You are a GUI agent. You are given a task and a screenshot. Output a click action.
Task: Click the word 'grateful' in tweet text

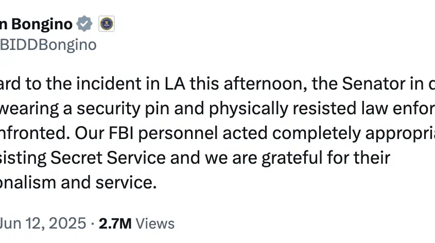292,158
